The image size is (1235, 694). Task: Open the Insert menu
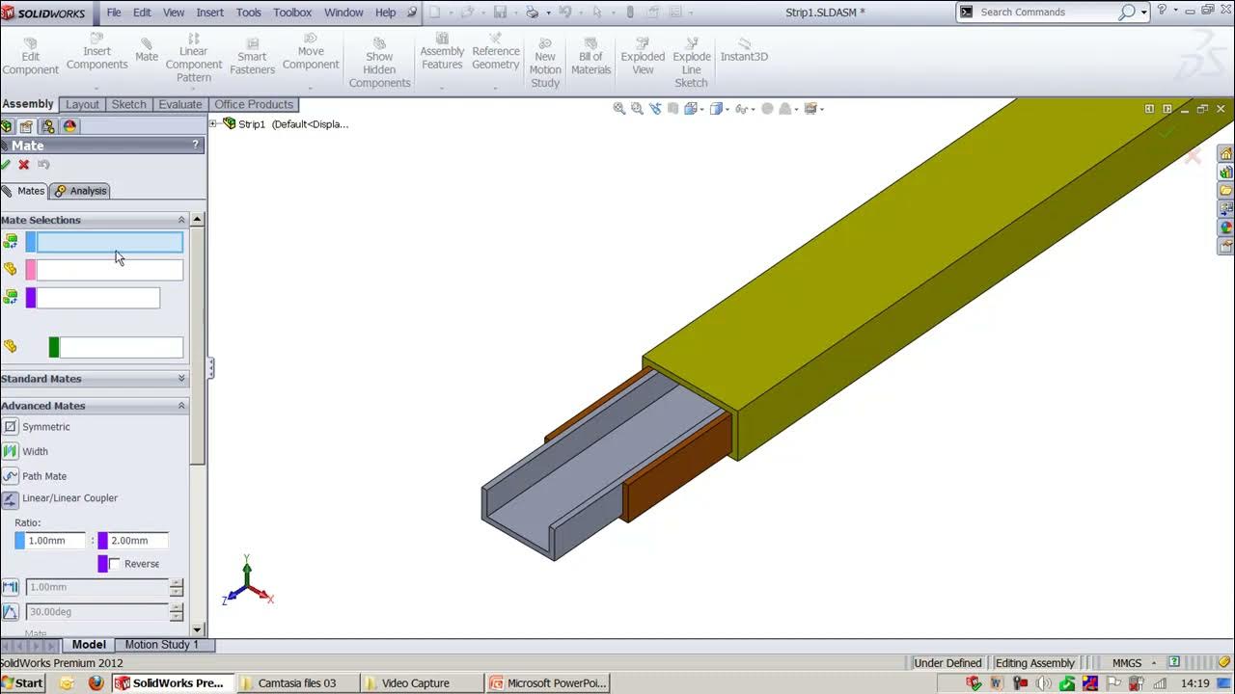point(209,13)
